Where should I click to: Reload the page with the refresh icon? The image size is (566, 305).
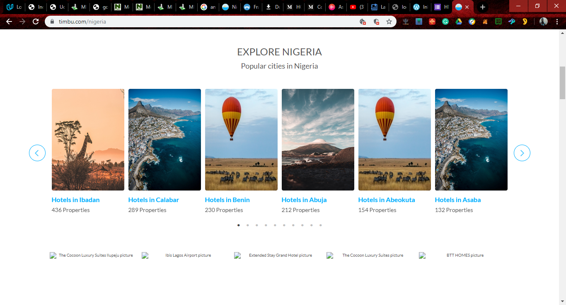click(36, 21)
